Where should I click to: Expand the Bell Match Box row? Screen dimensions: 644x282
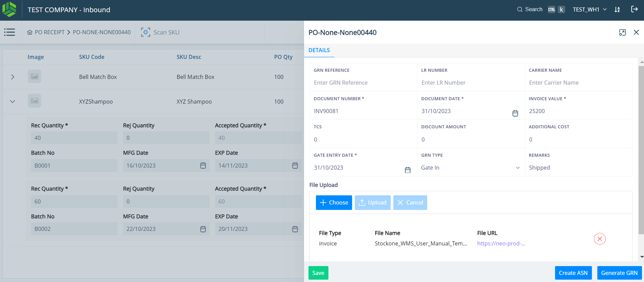(13, 77)
